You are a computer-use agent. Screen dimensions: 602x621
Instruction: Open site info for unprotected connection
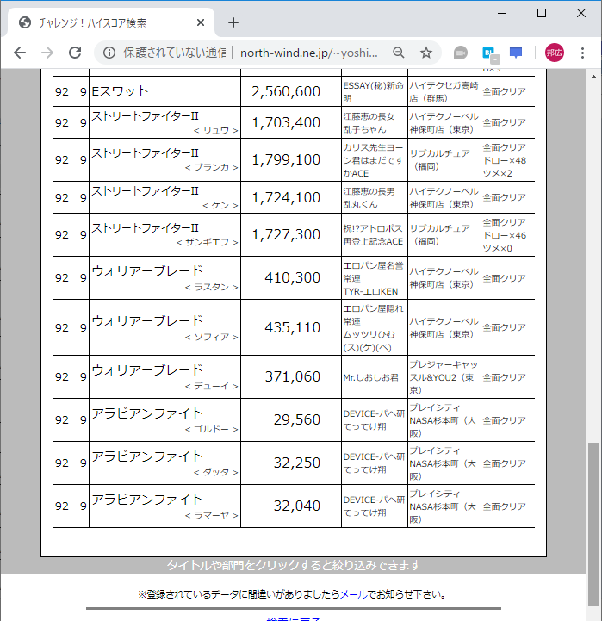click(x=109, y=53)
